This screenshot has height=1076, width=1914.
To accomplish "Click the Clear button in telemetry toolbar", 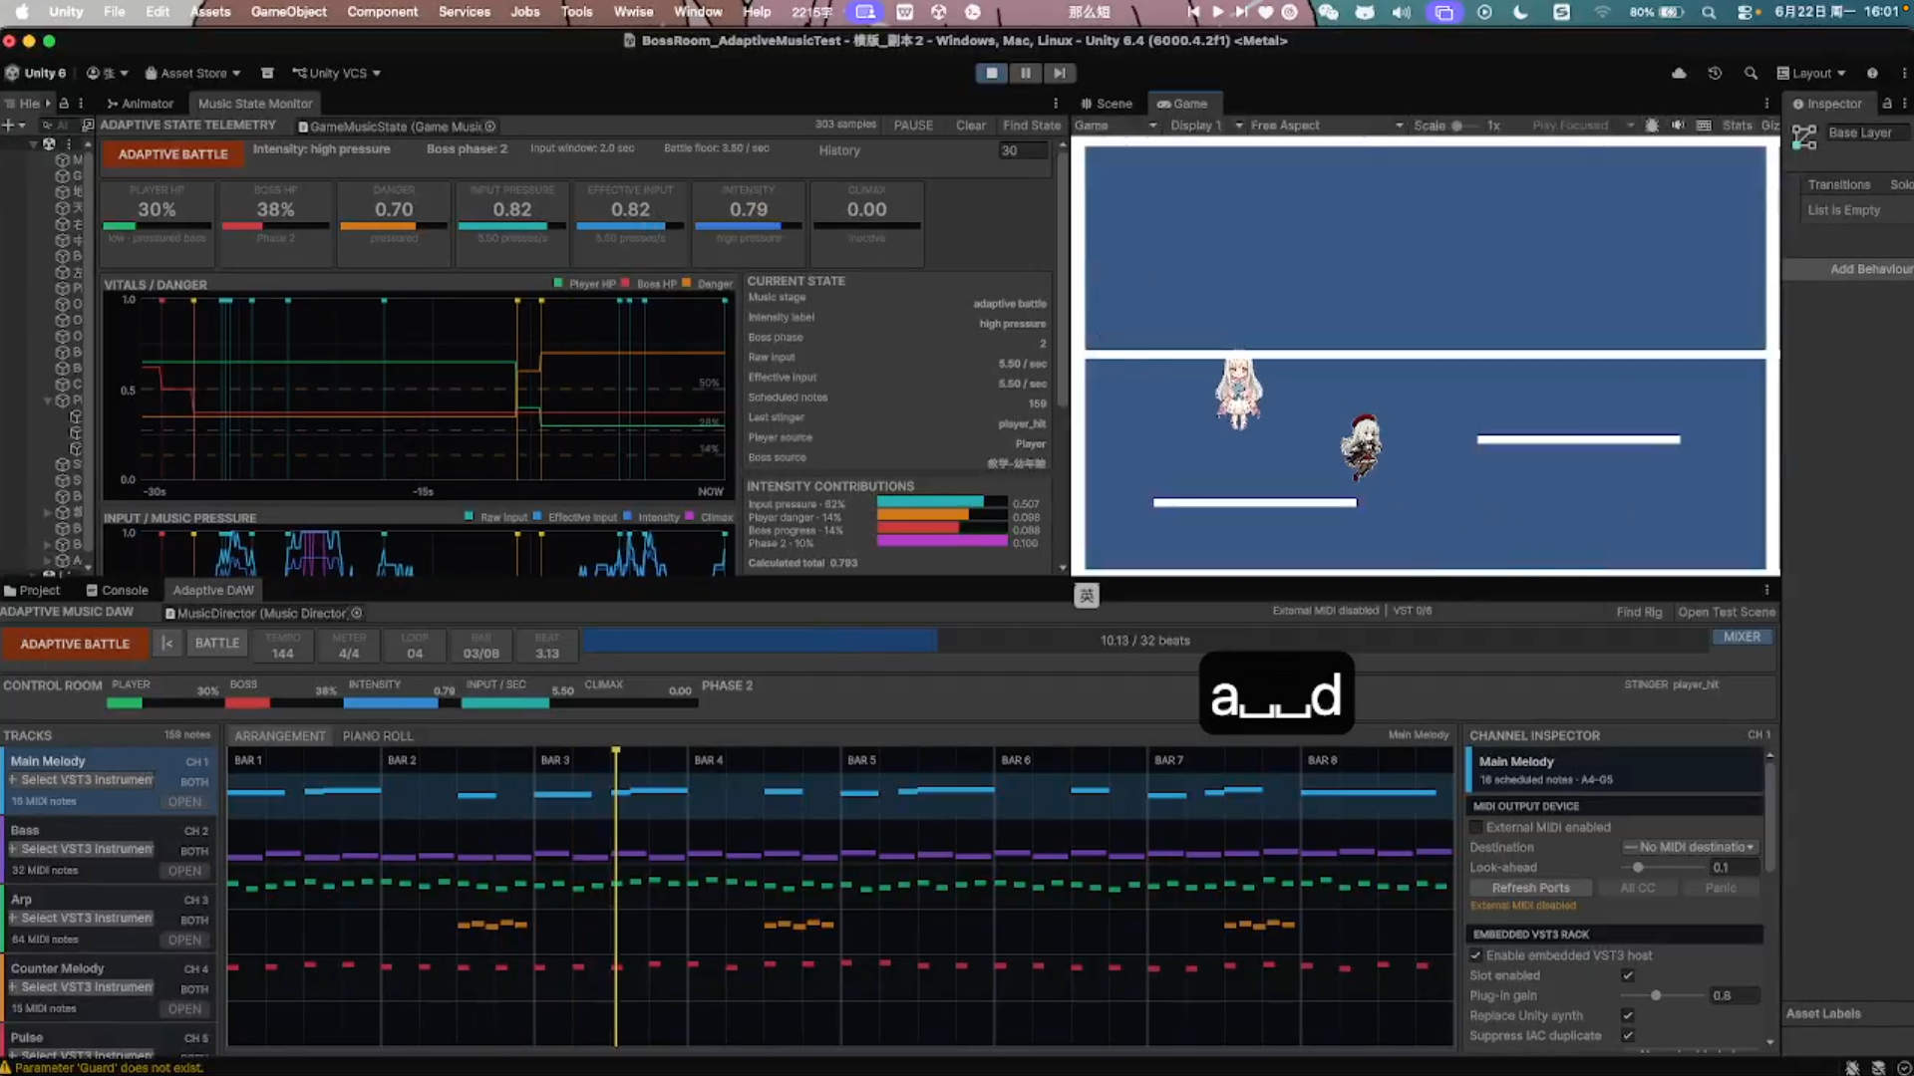I will pyautogui.click(x=970, y=126).
